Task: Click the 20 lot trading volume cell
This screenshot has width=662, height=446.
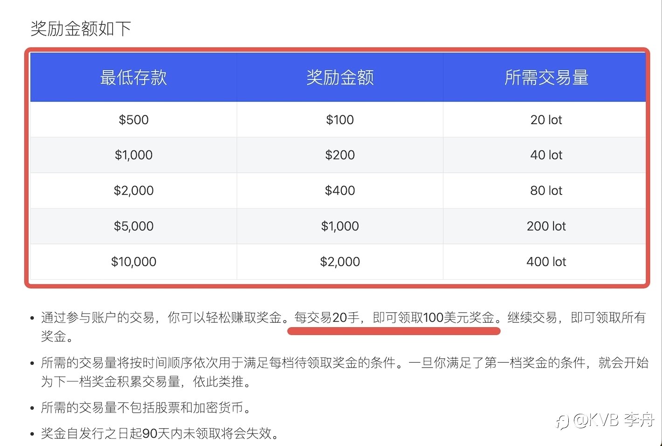Action: click(546, 120)
